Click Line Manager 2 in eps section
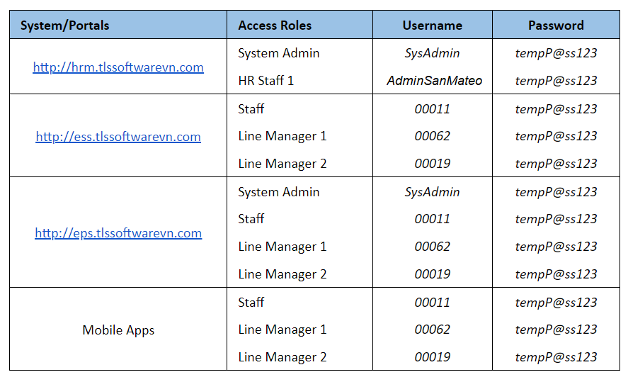The image size is (628, 377). (x=282, y=274)
